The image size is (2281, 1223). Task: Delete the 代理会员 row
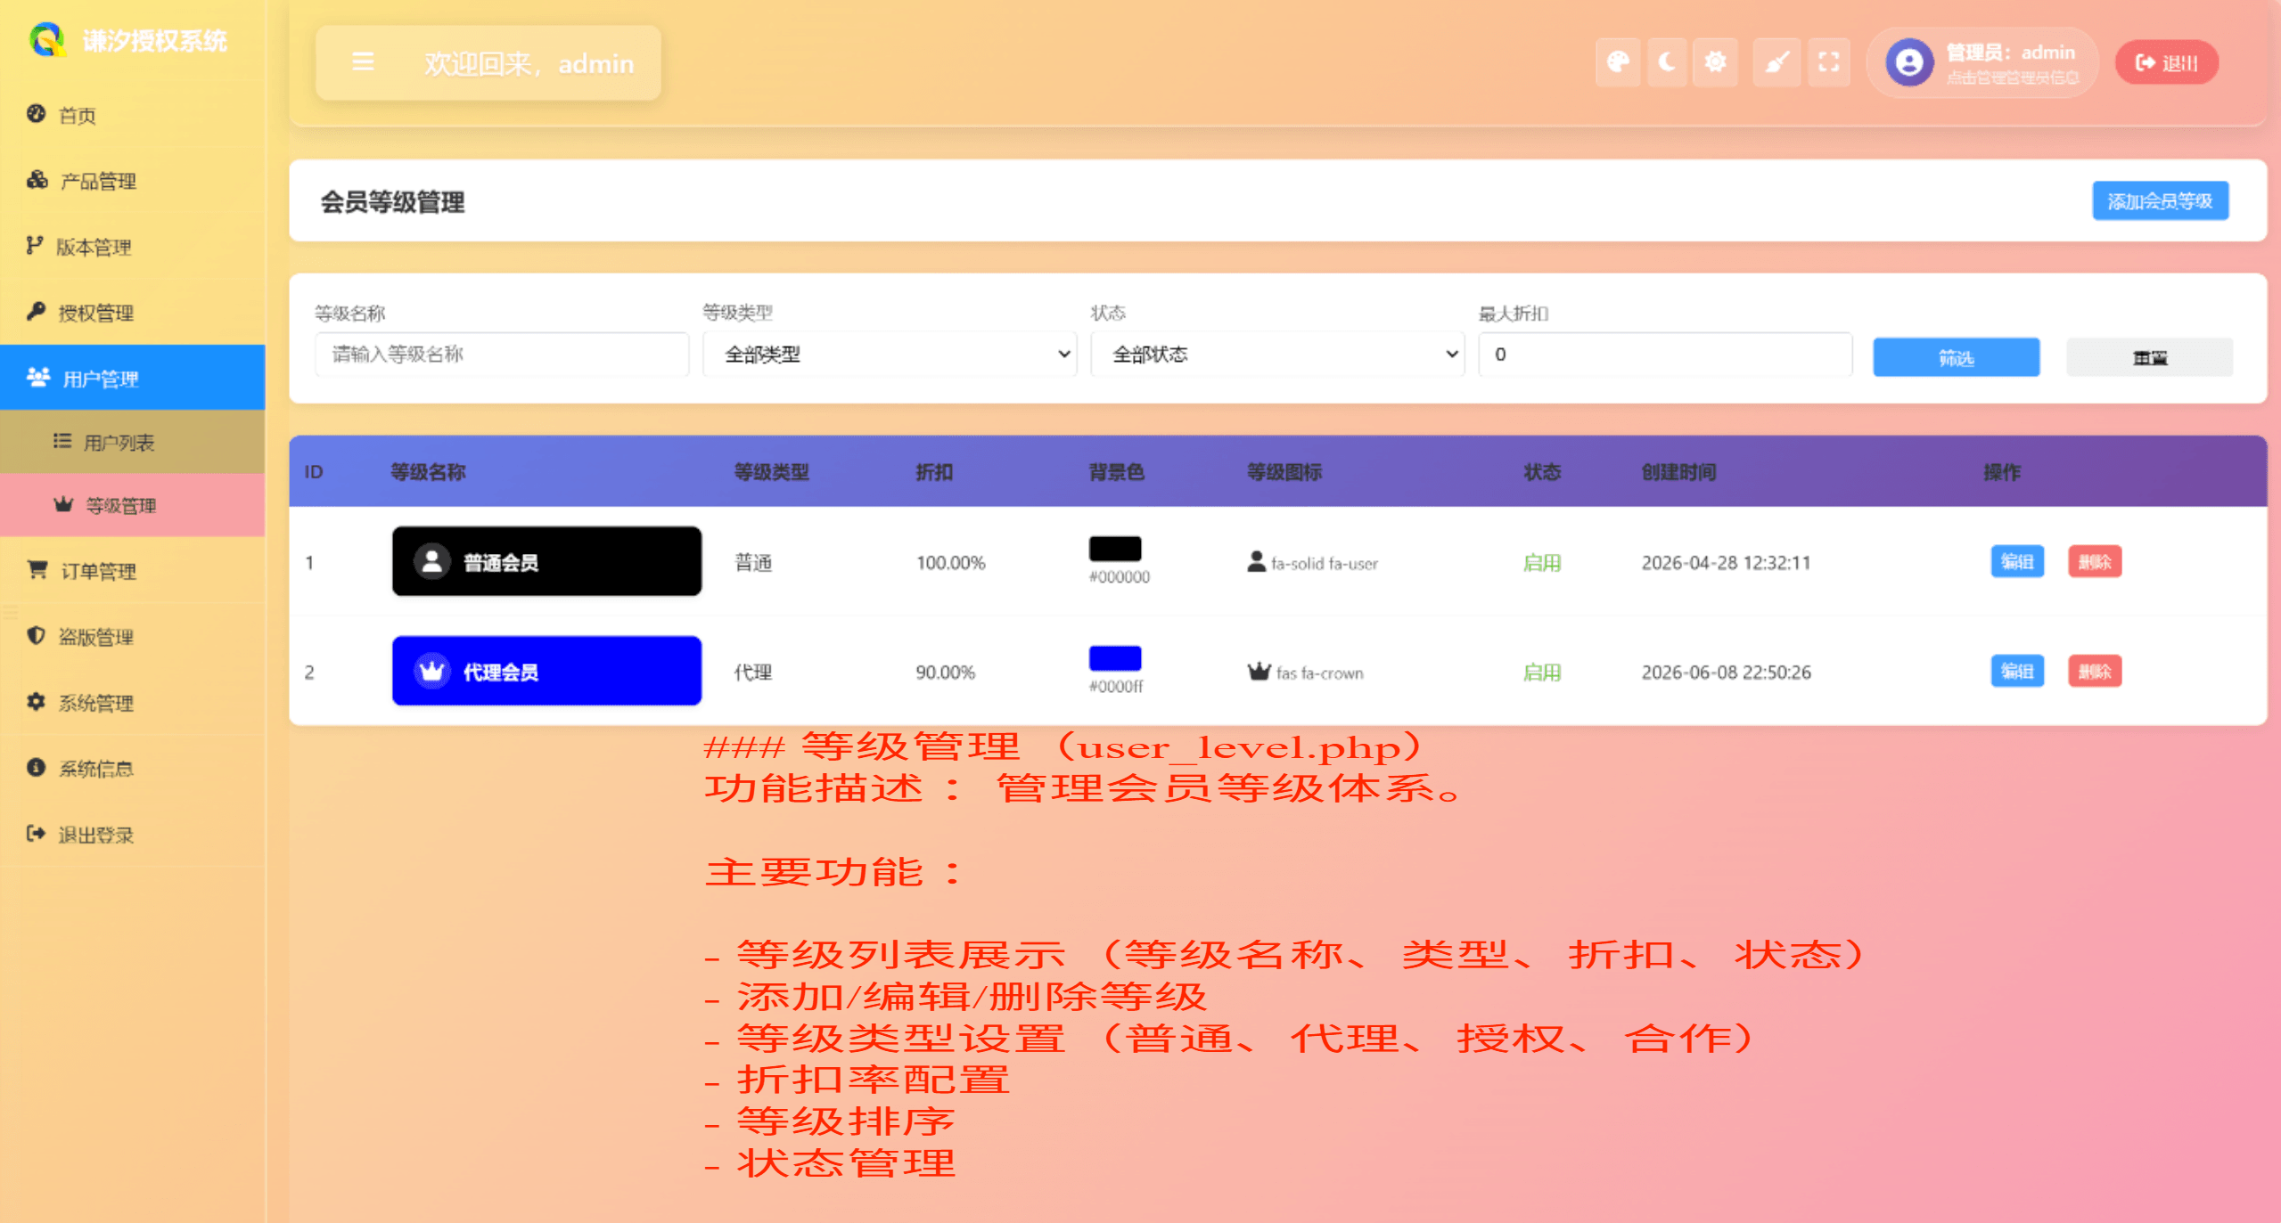point(2095,671)
